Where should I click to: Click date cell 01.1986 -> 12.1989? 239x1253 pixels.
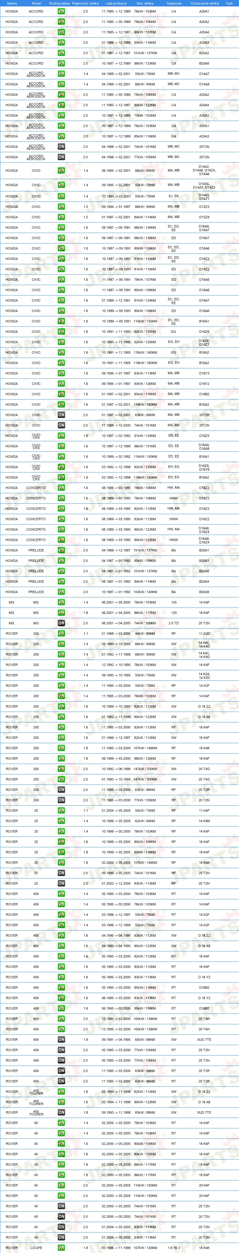(116, 43)
